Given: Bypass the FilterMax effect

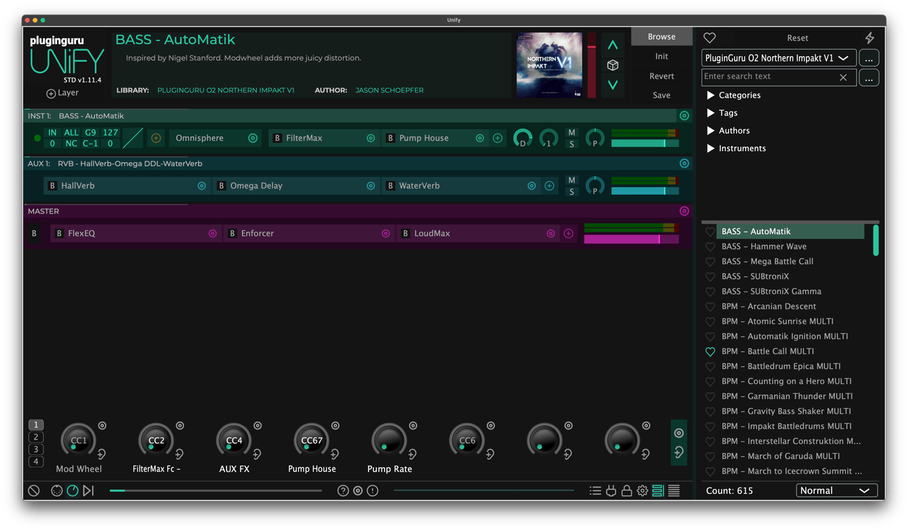Looking at the screenshot, I should (x=277, y=138).
